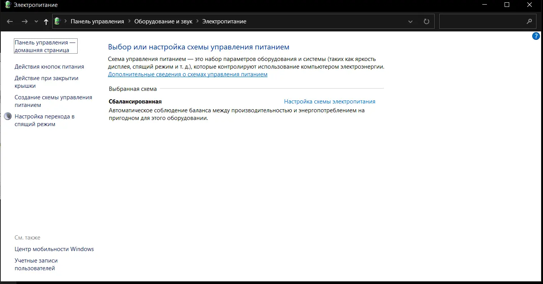Select the Сбалансированная plan name
This screenshot has width=543, height=284.
point(135,102)
